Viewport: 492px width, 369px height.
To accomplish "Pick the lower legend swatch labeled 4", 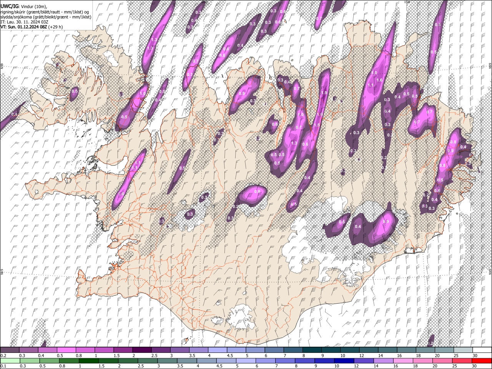I will pos(207,361).
